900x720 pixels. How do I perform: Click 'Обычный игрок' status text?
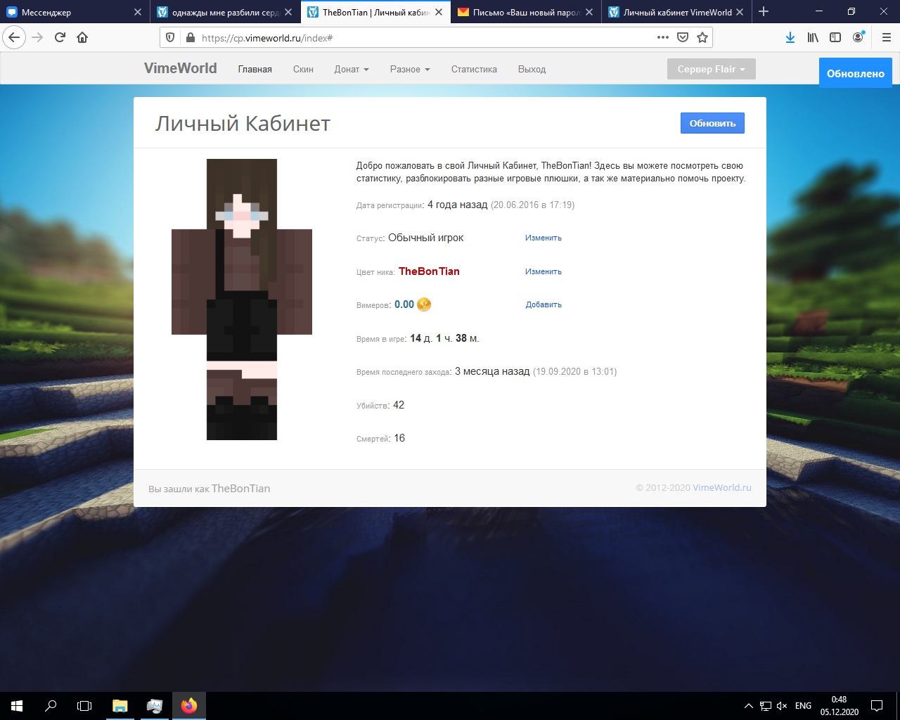[x=426, y=238]
